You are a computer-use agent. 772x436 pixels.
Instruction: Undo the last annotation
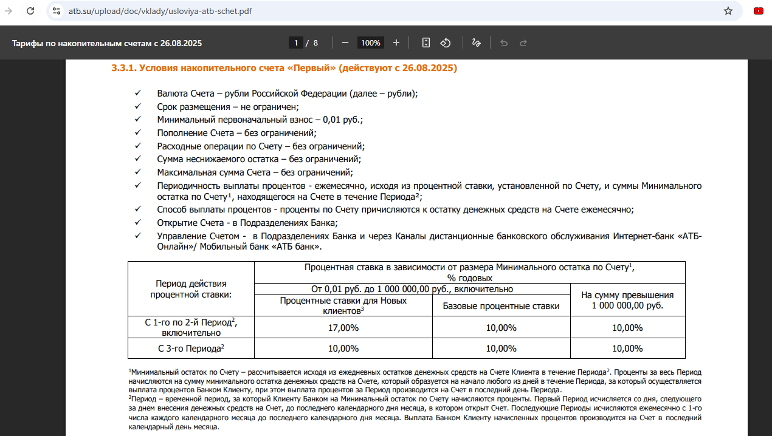[x=503, y=43]
